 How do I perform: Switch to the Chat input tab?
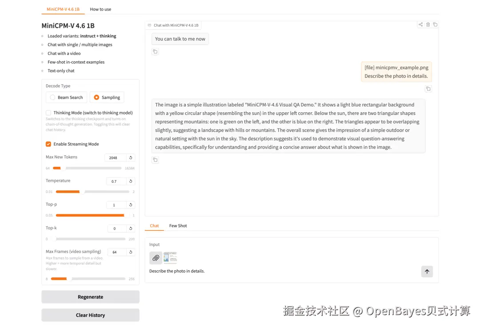[154, 226]
